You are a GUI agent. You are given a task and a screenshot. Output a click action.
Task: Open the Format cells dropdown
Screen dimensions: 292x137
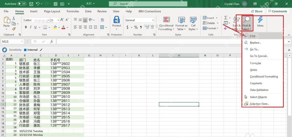211,28
